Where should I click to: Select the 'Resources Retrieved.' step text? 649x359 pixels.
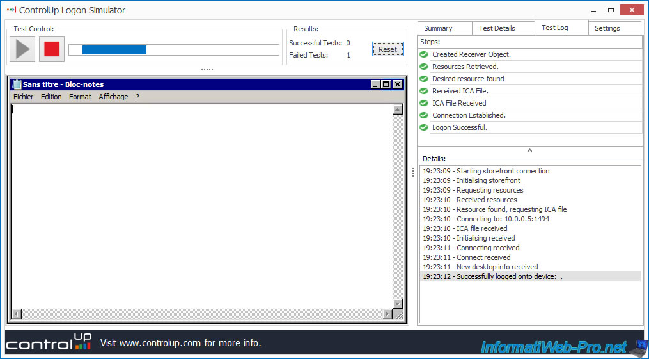tap(465, 67)
